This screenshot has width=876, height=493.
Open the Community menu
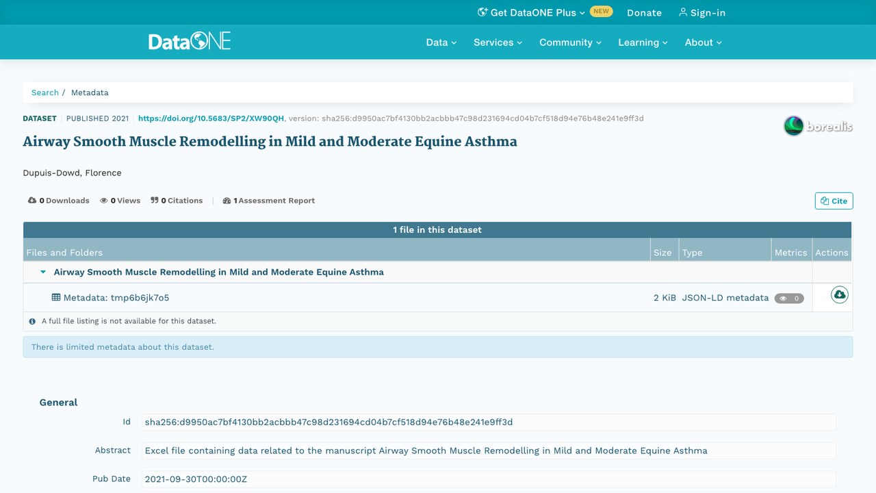click(x=571, y=42)
